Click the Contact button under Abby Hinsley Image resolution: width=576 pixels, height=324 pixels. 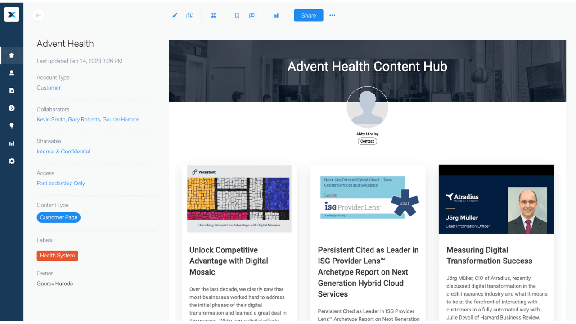tap(367, 141)
